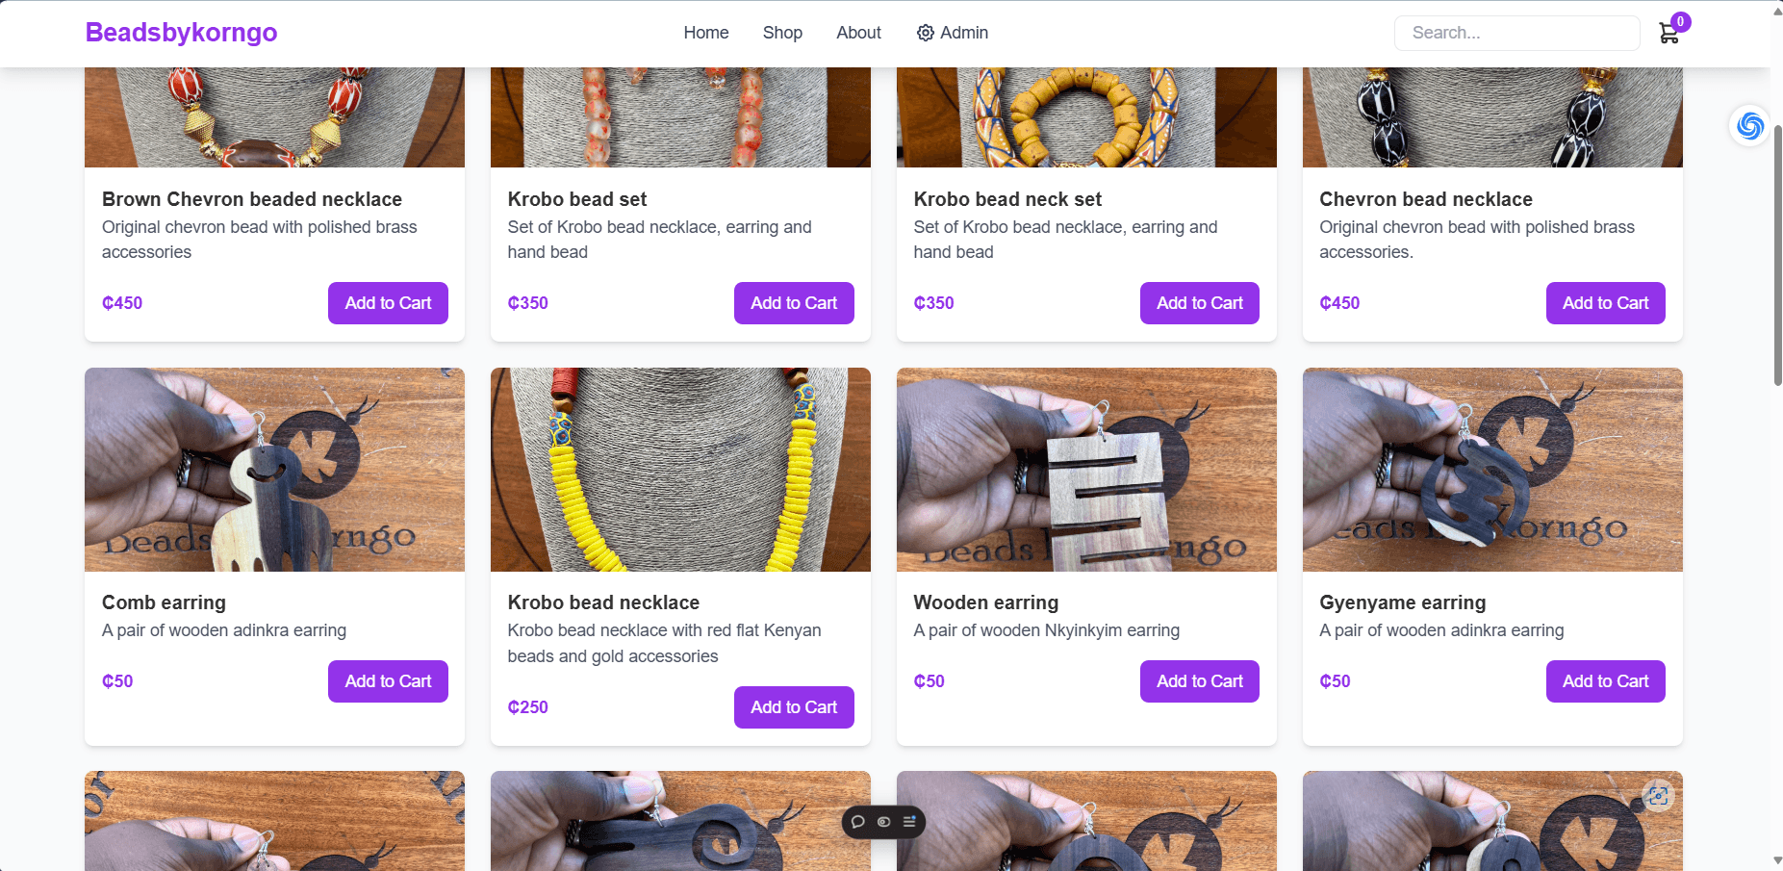Image resolution: width=1783 pixels, height=871 pixels.
Task: Click the Search input field
Action: [x=1516, y=32]
